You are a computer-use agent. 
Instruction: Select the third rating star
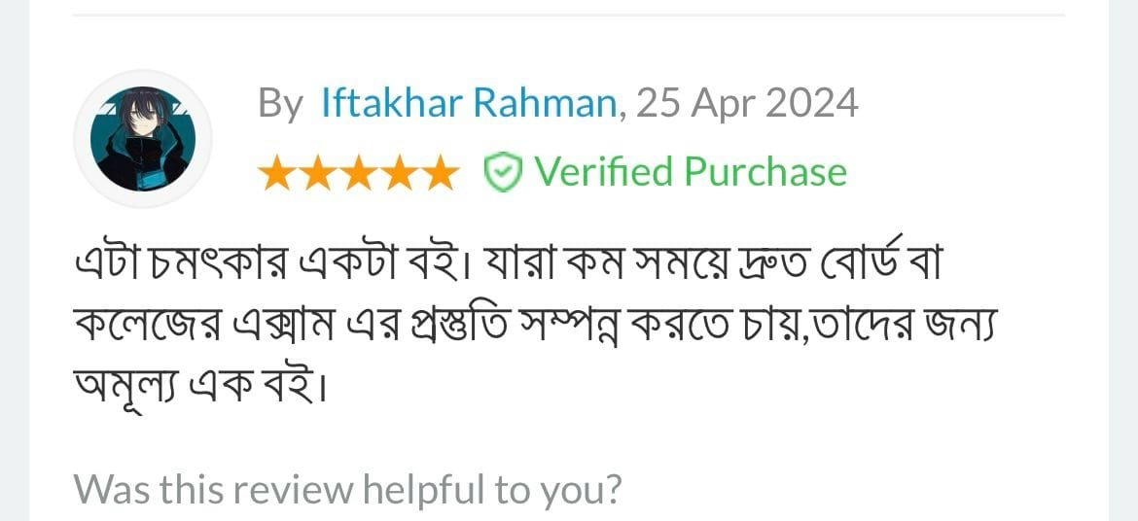tap(357, 174)
